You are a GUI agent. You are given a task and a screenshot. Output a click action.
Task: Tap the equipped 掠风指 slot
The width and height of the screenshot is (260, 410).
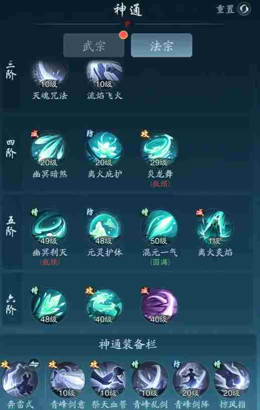(231, 380)
